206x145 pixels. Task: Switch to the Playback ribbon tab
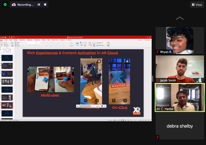62,40
